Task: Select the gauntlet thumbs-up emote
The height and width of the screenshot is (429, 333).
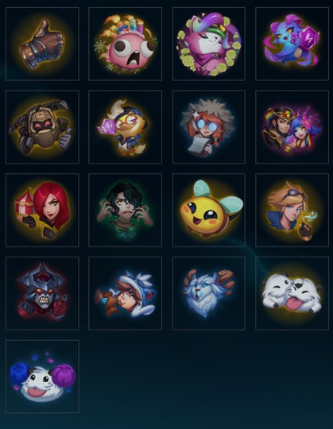Action: (42, 44)
